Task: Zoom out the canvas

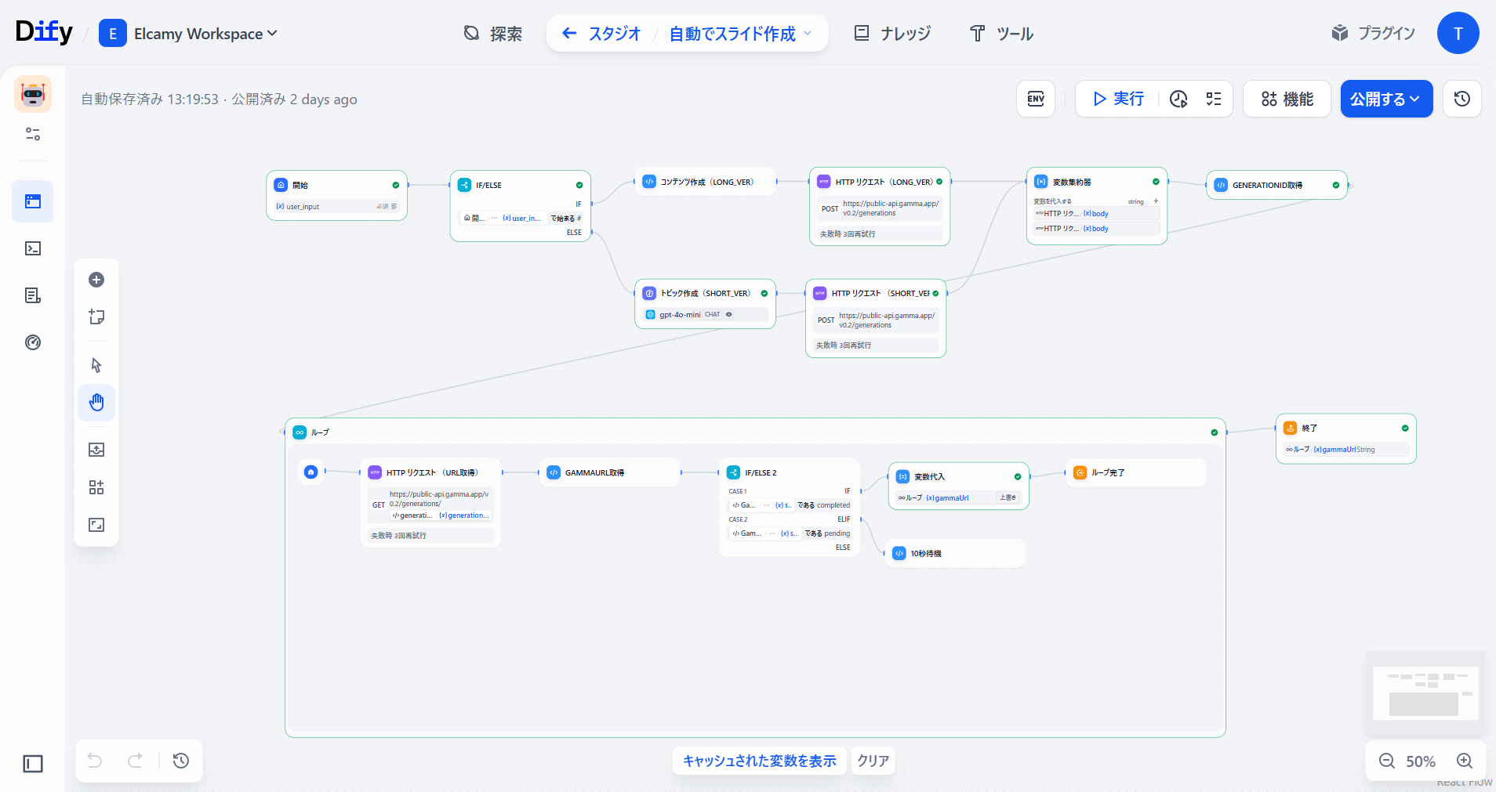Action: coord(1386,761)
